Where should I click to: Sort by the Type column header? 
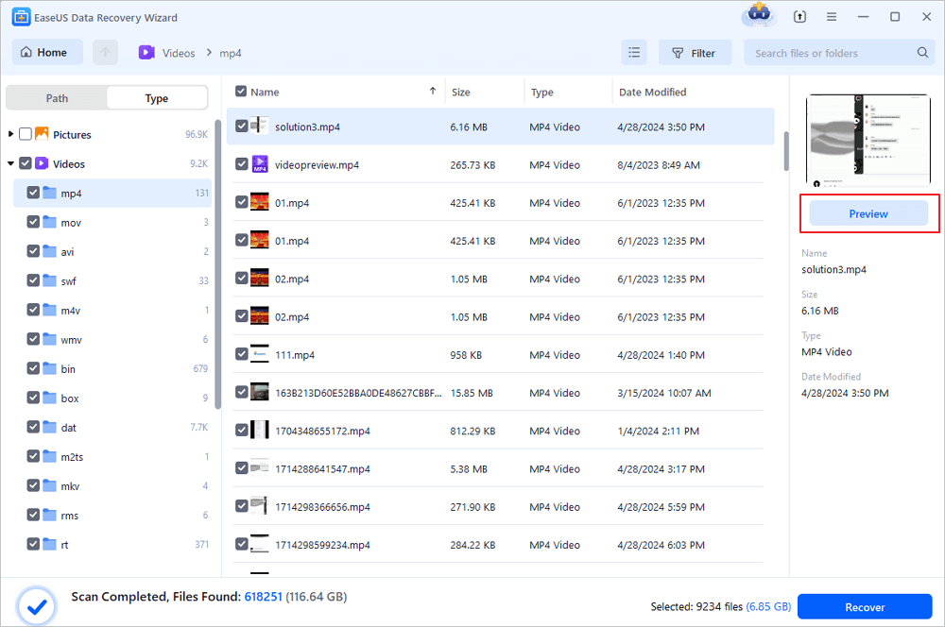541,93
